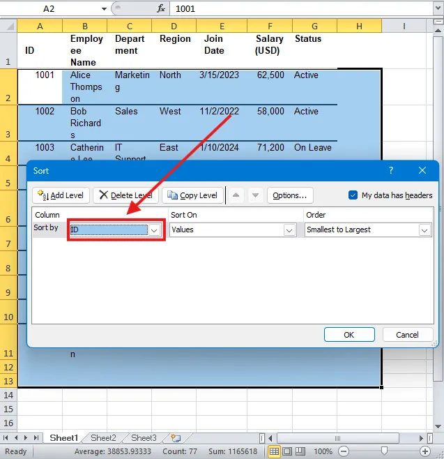Jump to first sheet navigation arrow
Screen dimensions: 444x459
[x=7, y=438]
